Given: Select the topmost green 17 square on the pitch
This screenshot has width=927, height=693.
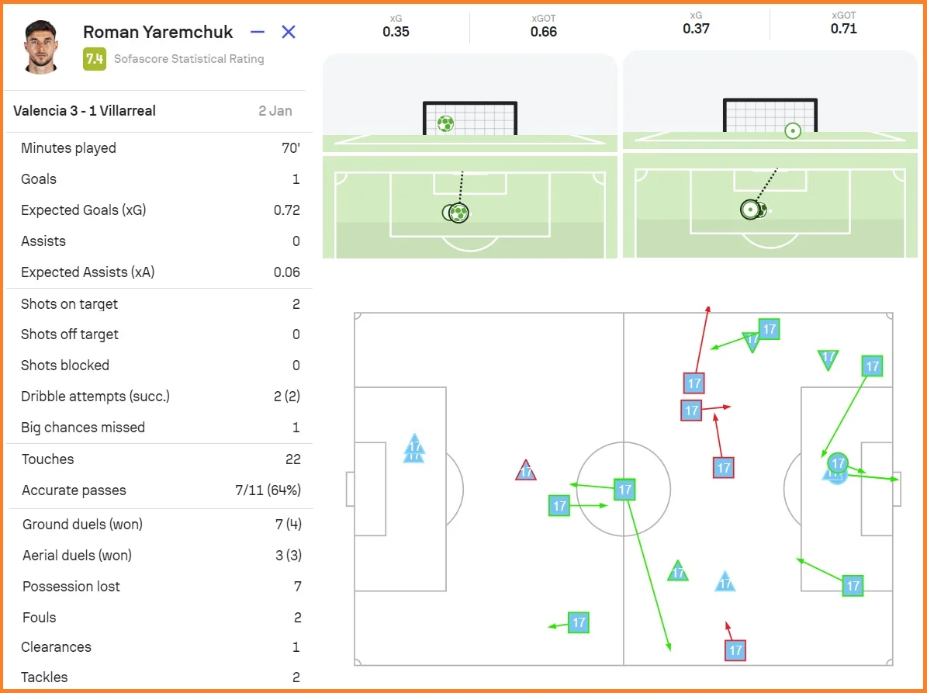Looking at the screenshot, I should coord(769,329).
